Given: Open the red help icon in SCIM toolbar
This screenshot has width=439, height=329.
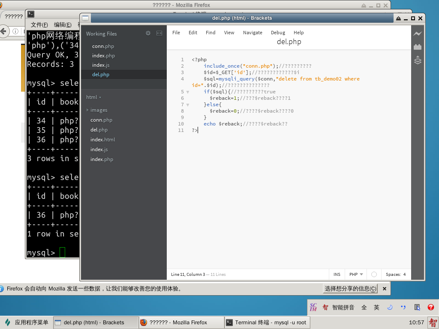Looking at the screenshot, I should coord(431,307).
